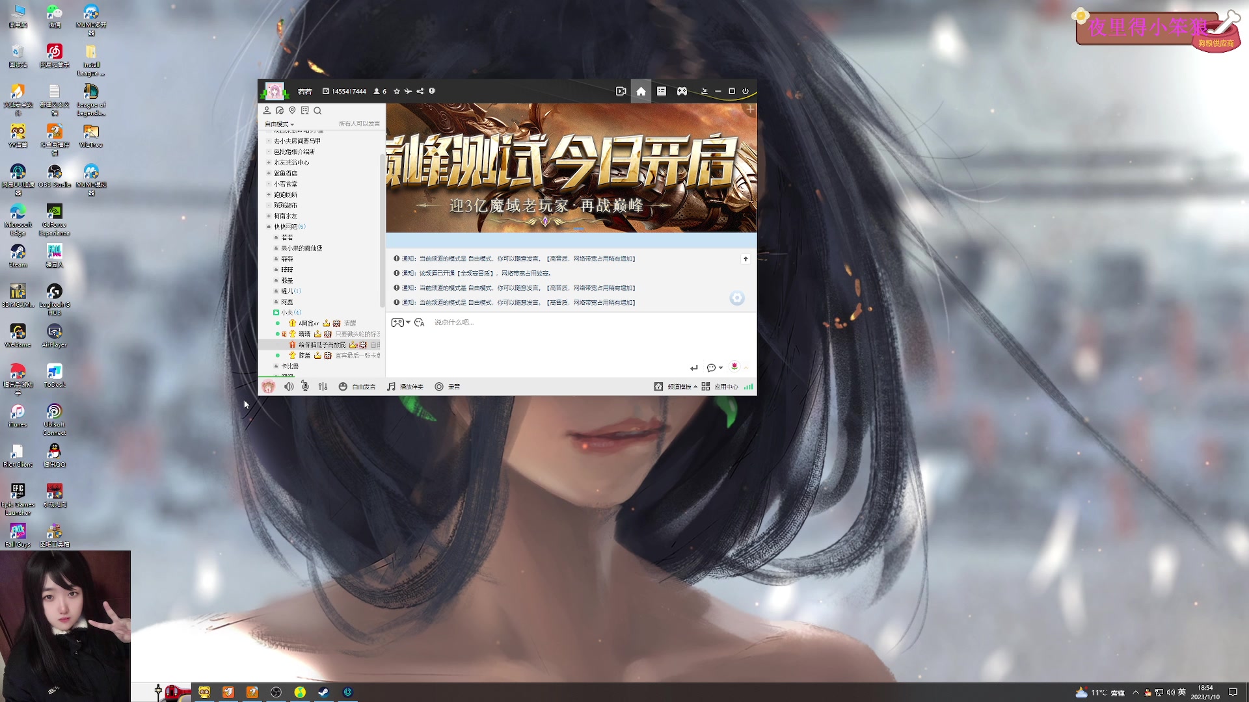Viewport: 1249px width, 702px height.
Task: Open the weather widget 11°C
Action: [x=1100, y=692]
